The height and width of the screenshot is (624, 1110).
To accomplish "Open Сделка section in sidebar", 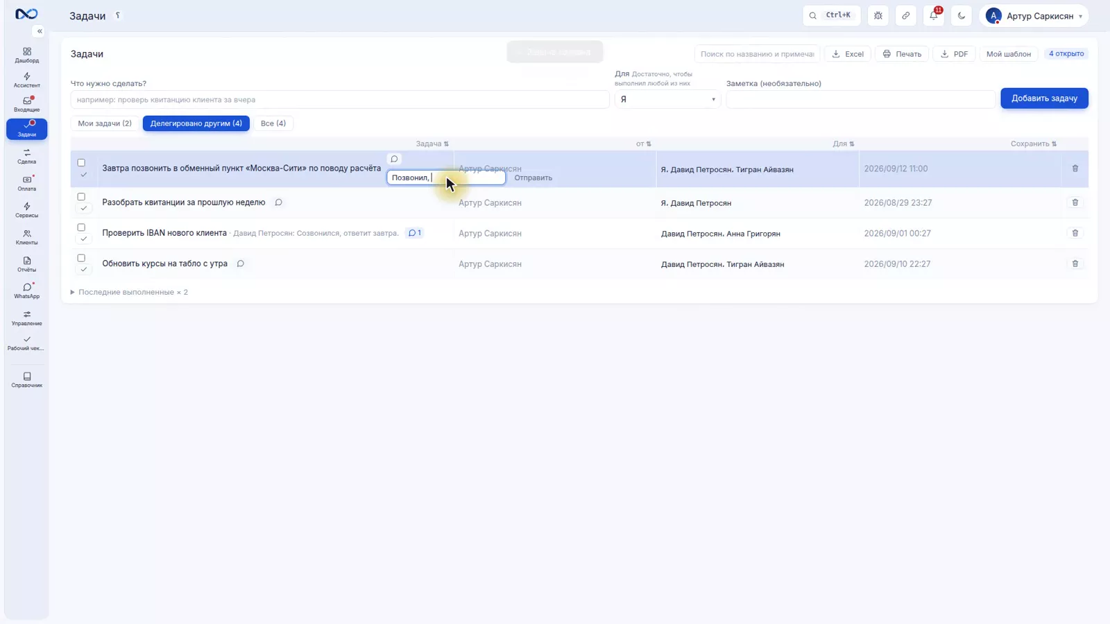I will click(x=26, y=157).
